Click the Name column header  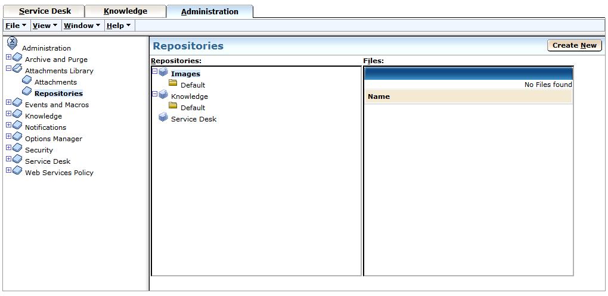point(379,96)
